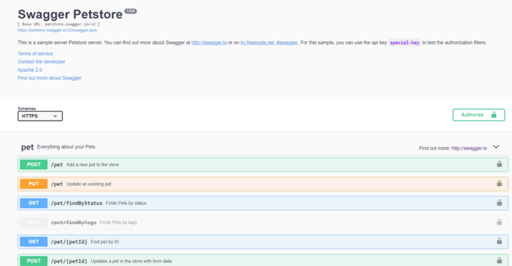Click the 'Finds Pets by status' summary text
Image resolution: width=512 pixels, height=266 pixels.
point(126,203)
